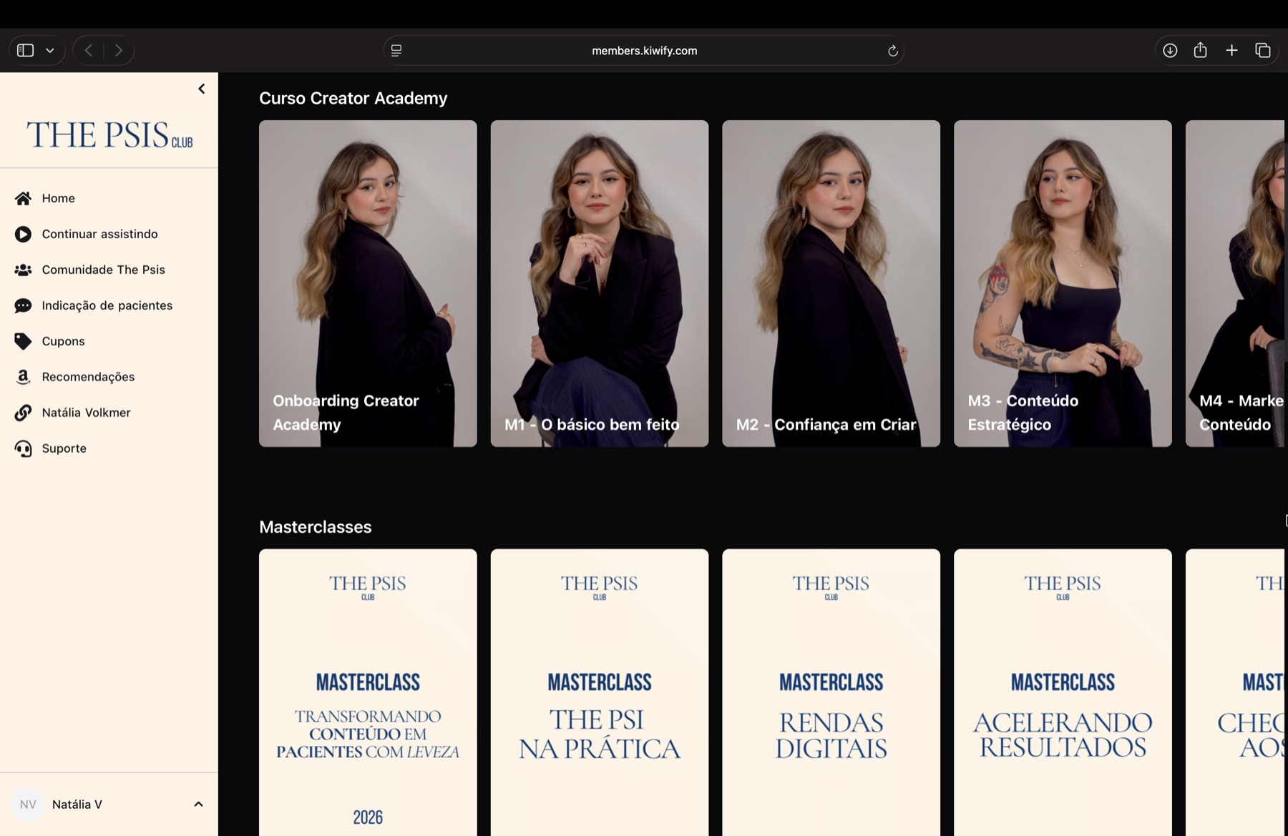Click the Indicação de pacientes chat bubble icon
The height and width of the screenshot is (836, 1288).
[x=23, y=305]
